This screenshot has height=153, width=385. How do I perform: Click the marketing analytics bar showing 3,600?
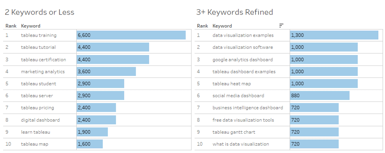coord(106,72)
